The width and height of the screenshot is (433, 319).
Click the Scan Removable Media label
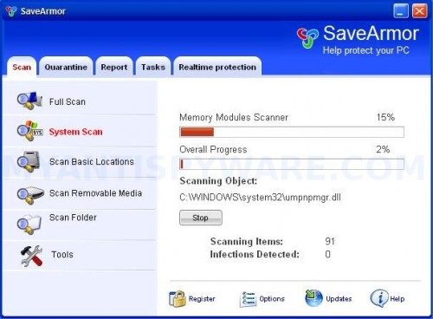95,193
